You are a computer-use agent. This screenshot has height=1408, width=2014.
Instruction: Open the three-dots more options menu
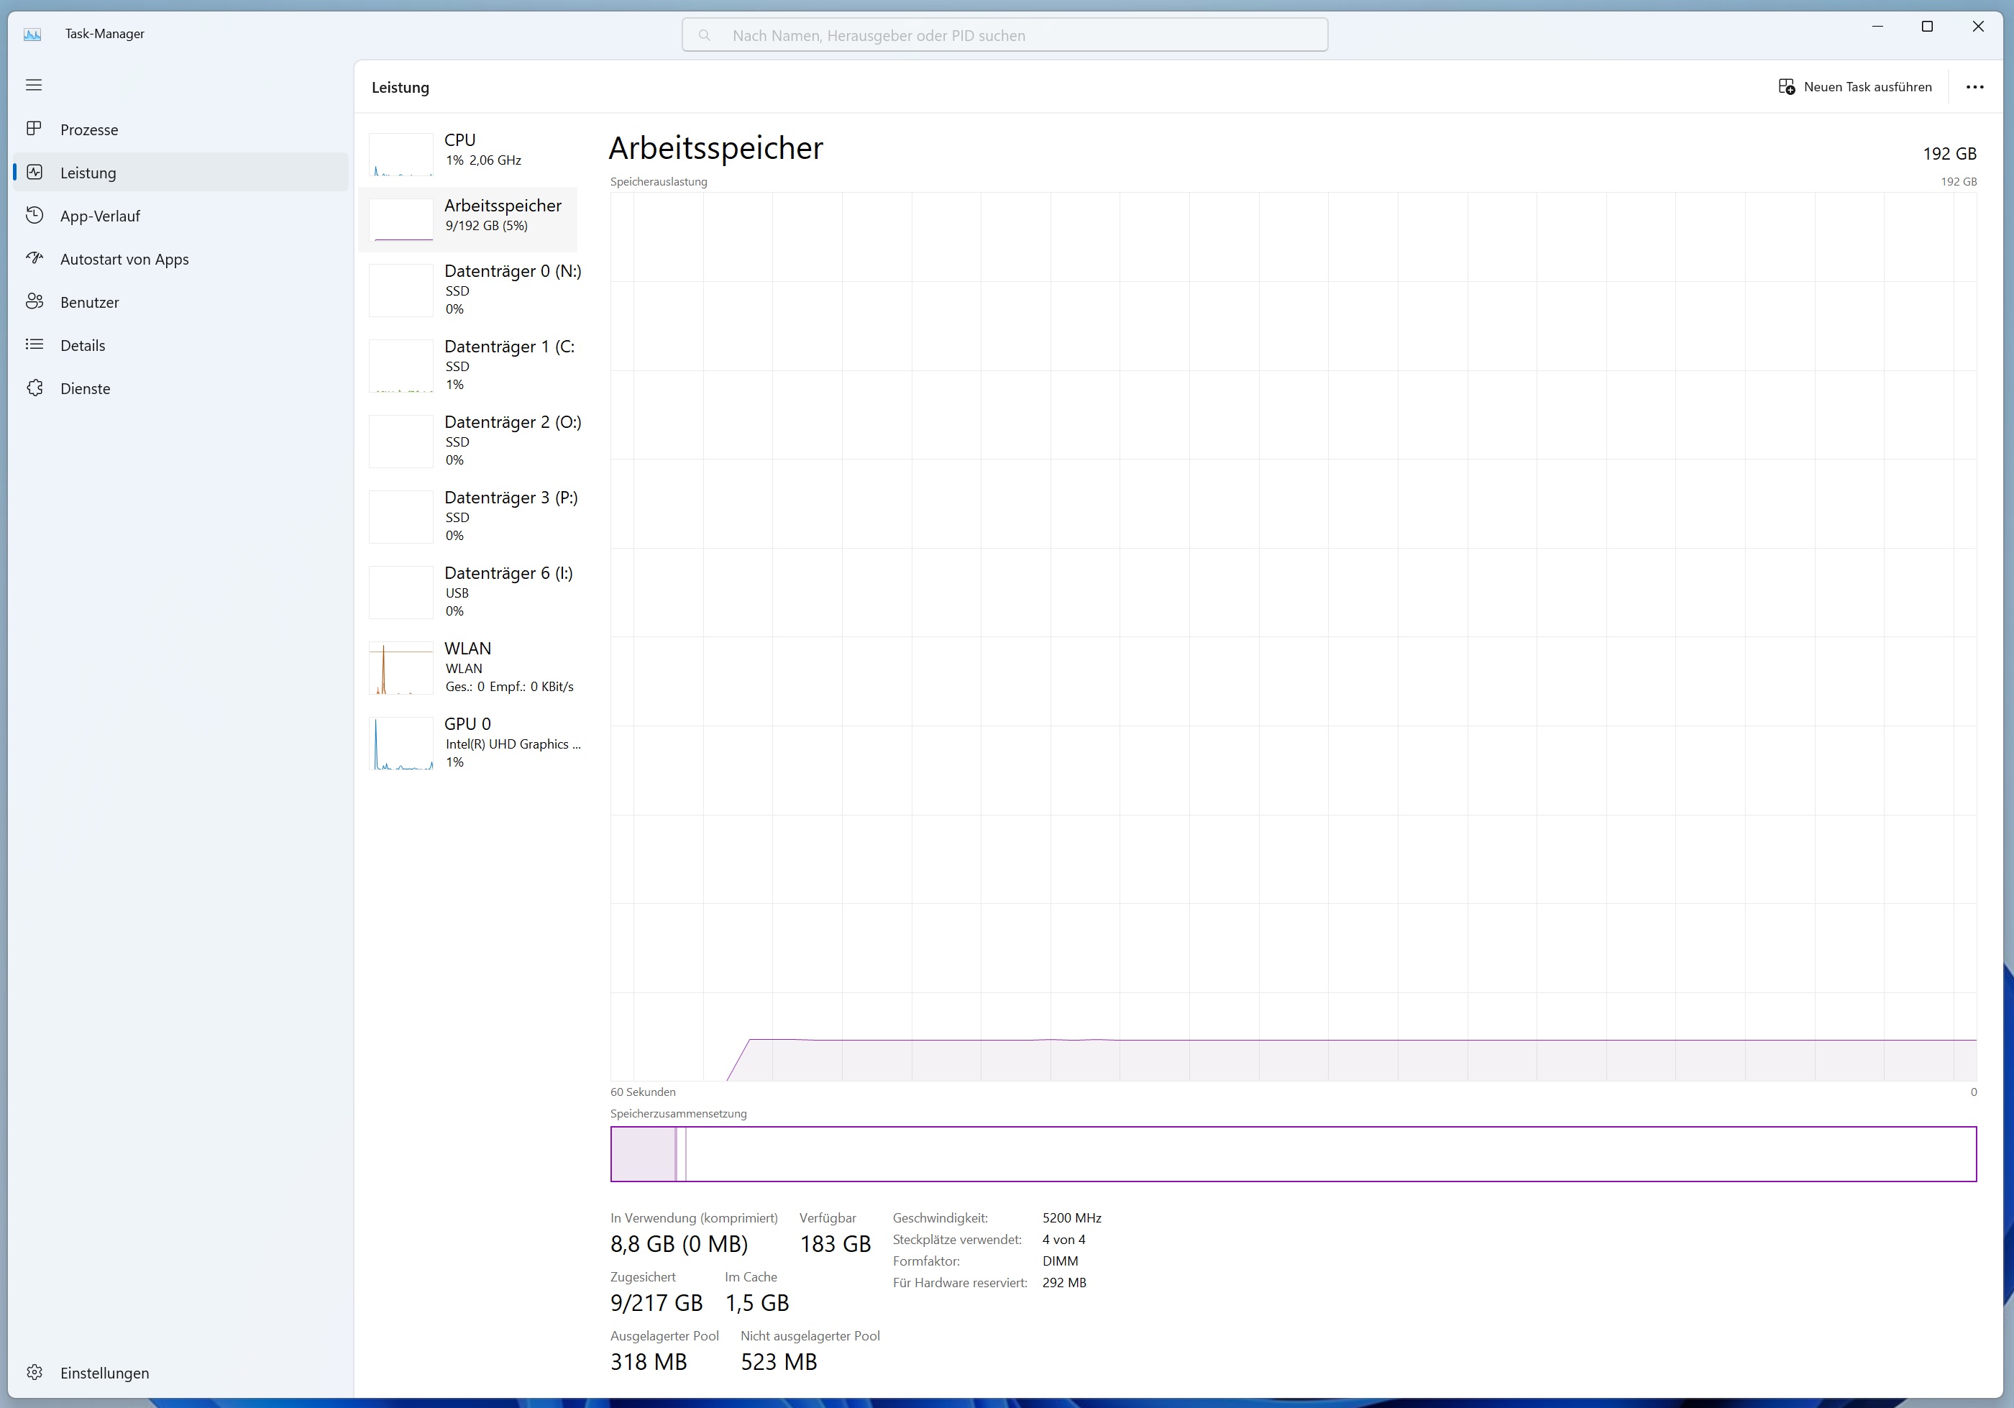pos(1974,87)
